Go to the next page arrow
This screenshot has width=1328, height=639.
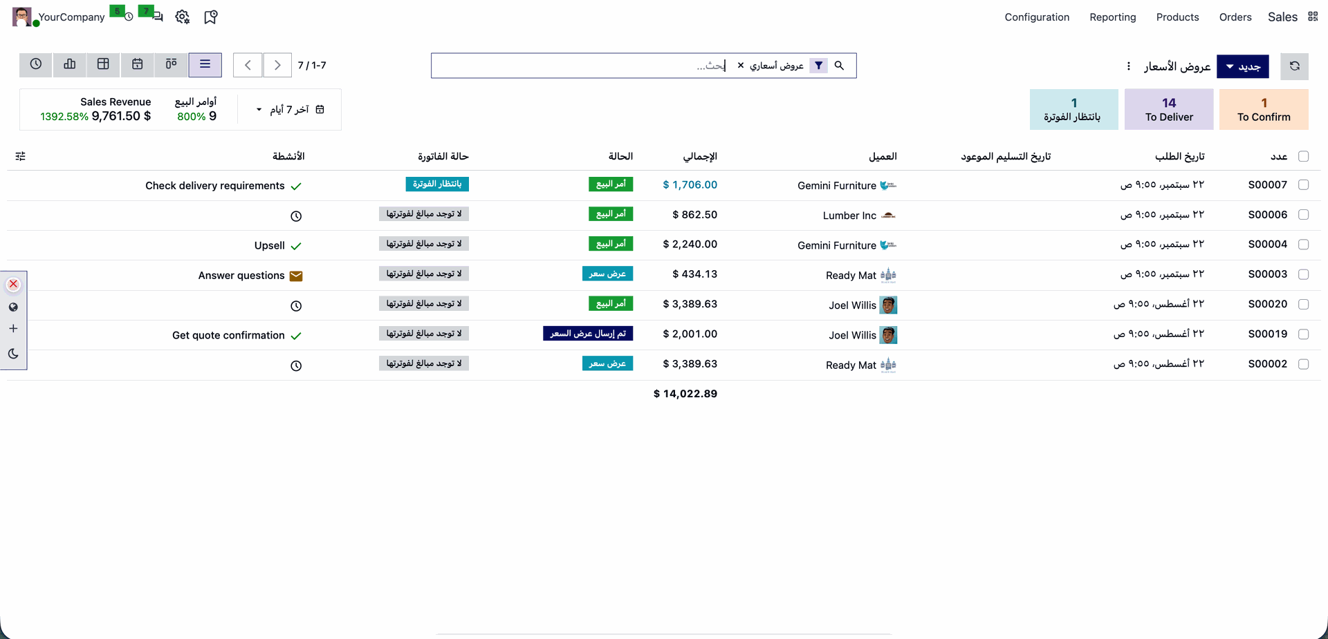pyautogui.click(x=277, y=66)
